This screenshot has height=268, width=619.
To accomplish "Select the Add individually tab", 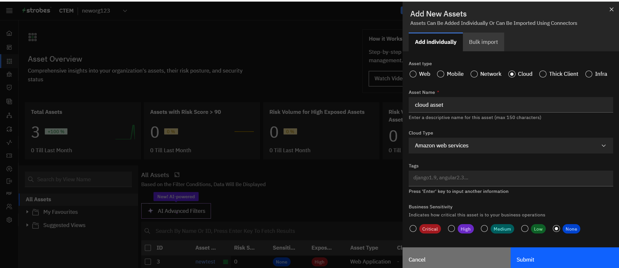I will 435,42.
